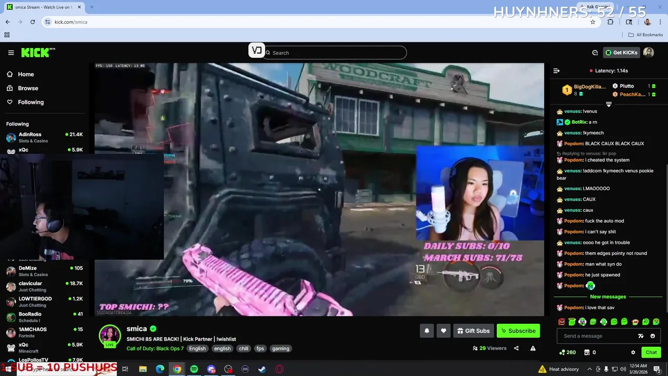Open clavicular channel in sidebar
The height and width of the screenshot is (376, 668).
(x=44, y=286)
